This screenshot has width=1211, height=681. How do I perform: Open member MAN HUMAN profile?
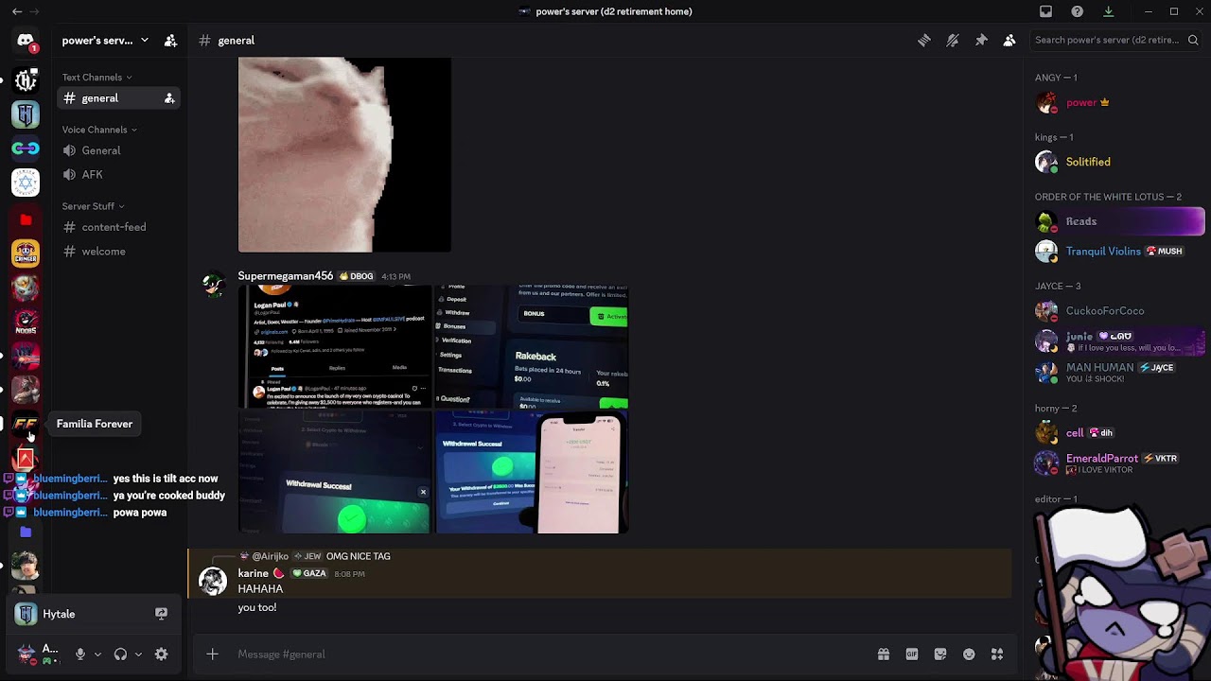click(x=1118, y=372)
